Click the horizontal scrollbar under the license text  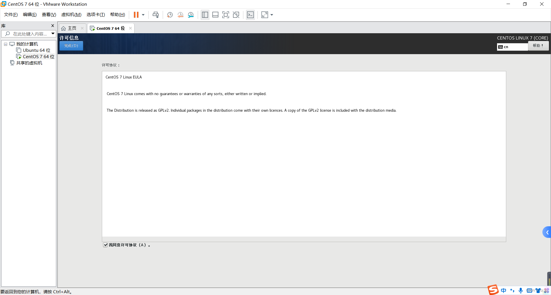tap(304, 239)
